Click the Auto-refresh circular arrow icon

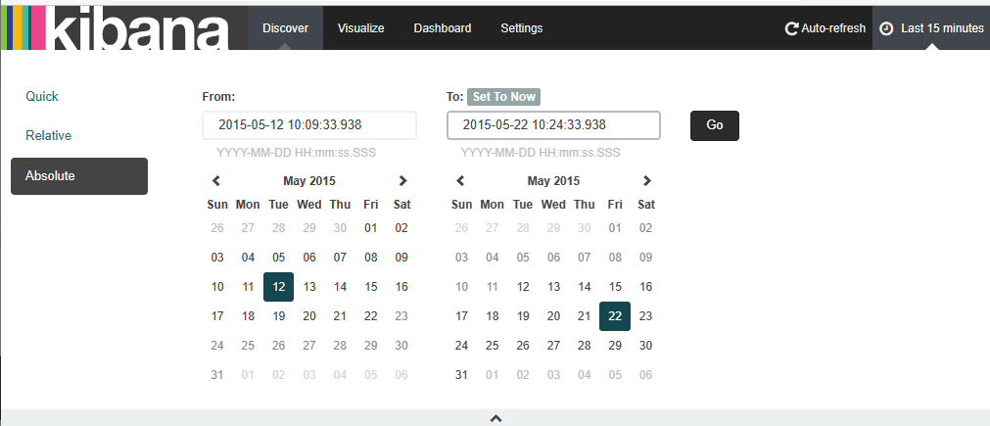(791, 28)
